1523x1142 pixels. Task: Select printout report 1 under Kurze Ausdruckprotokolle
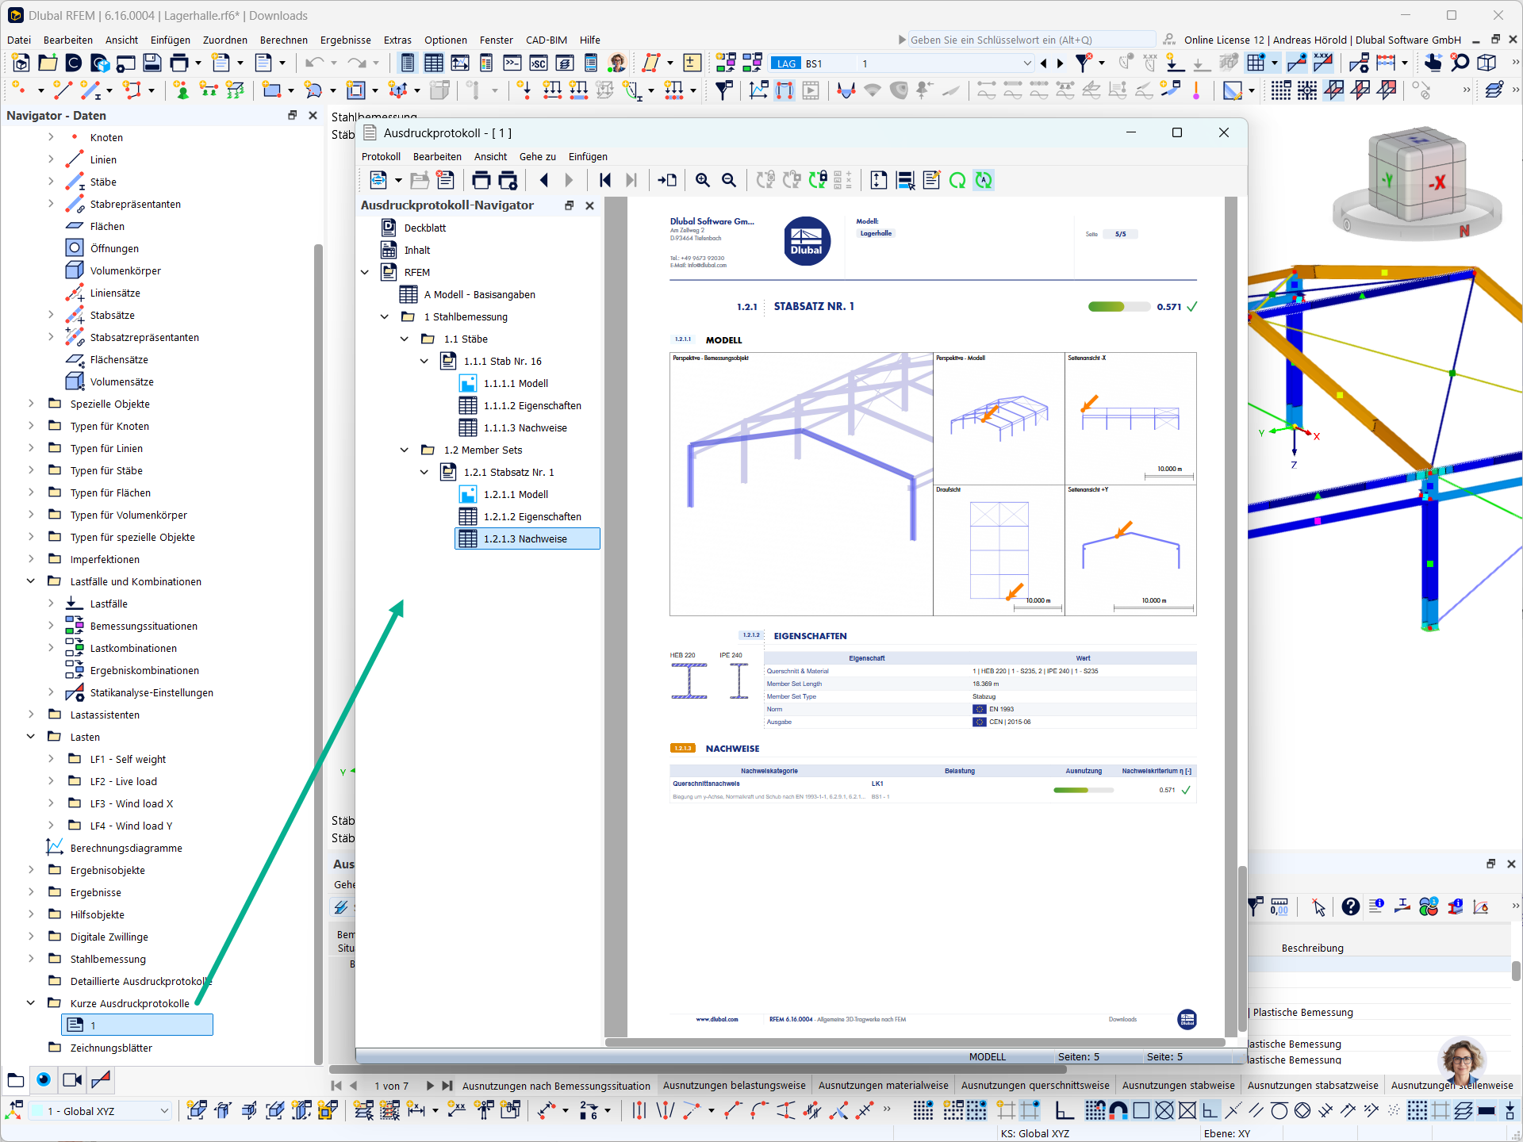[136, 1025]
